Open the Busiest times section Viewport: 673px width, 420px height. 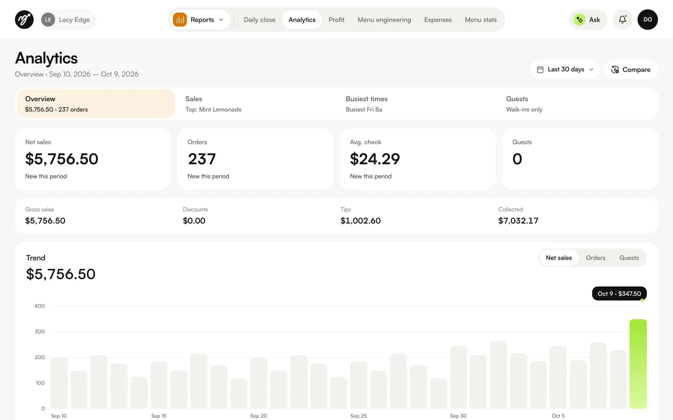416,104
